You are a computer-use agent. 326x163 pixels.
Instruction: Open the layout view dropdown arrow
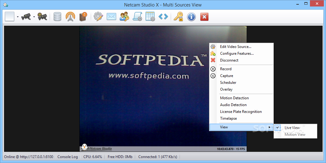pyautogui.click(x=18, y=17)
